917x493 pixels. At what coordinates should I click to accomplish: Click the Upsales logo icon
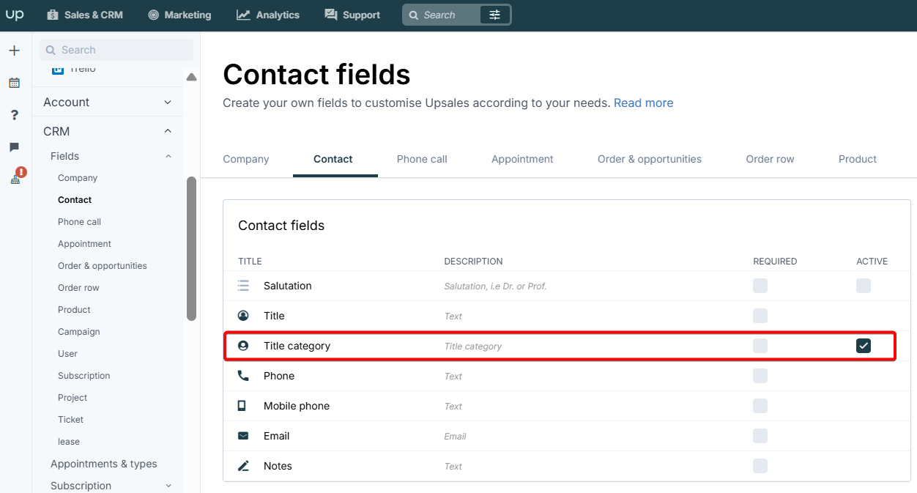15,15
